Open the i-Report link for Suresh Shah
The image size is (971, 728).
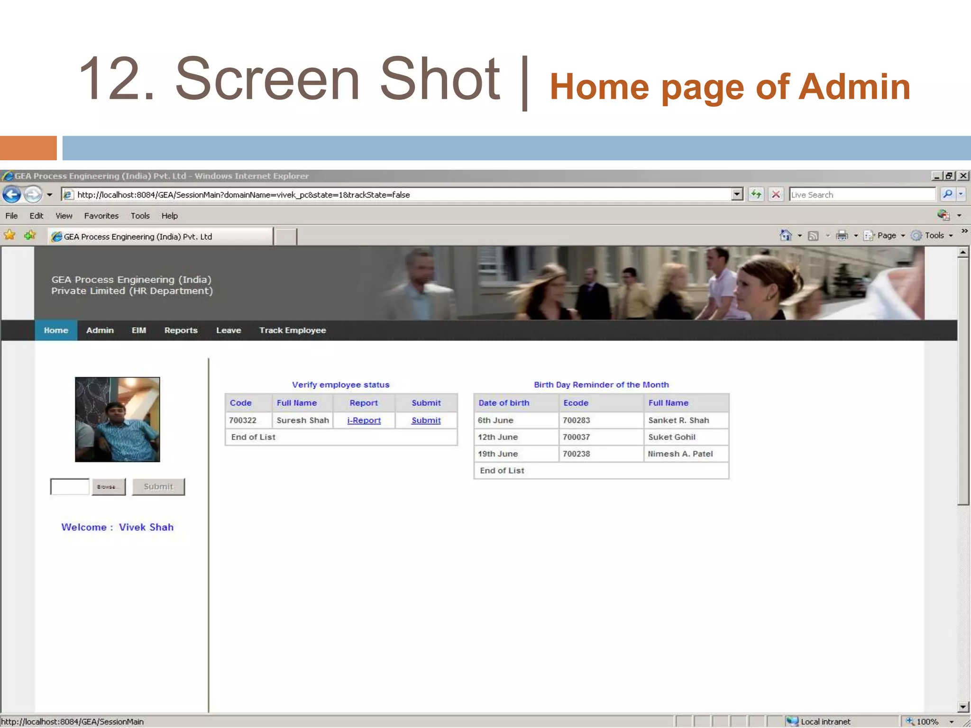[x=364, y=420]
